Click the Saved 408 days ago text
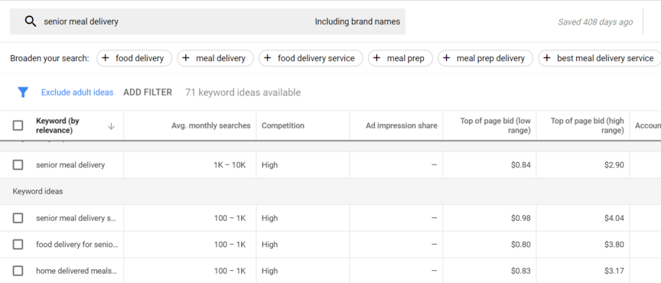 (595, 22)
